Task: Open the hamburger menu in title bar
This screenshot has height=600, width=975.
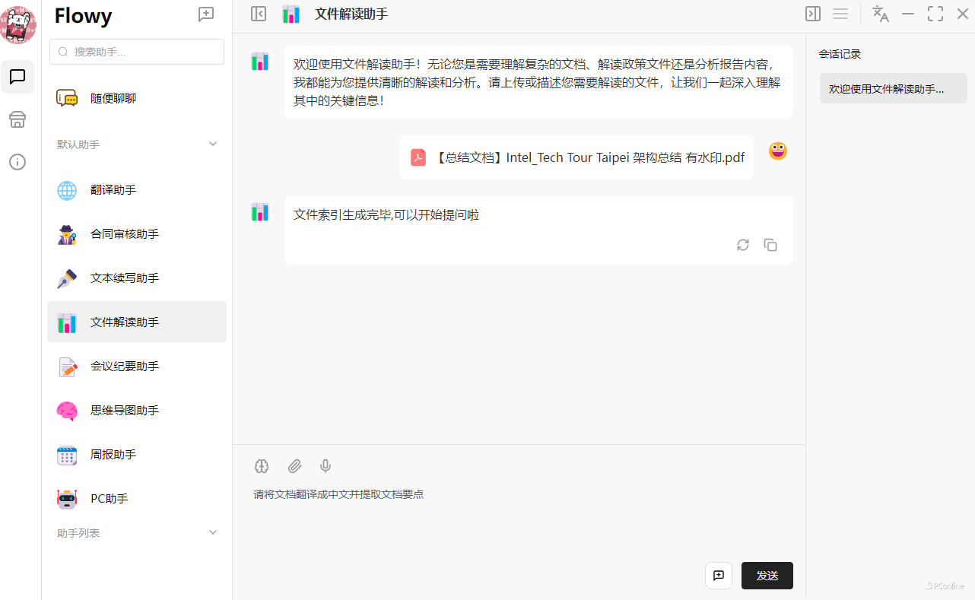Action: [840, 14]
